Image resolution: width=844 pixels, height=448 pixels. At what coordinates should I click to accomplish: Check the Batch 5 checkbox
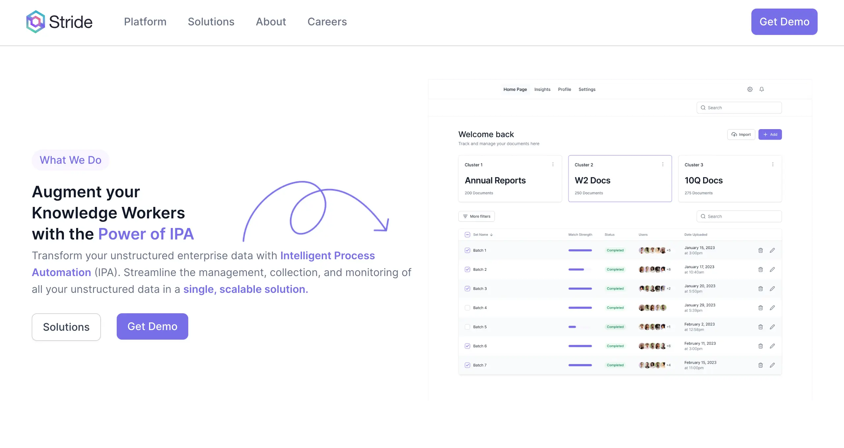coord(467,327)
